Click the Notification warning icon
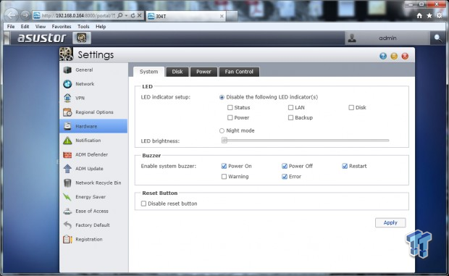 [x=67, y=141]
